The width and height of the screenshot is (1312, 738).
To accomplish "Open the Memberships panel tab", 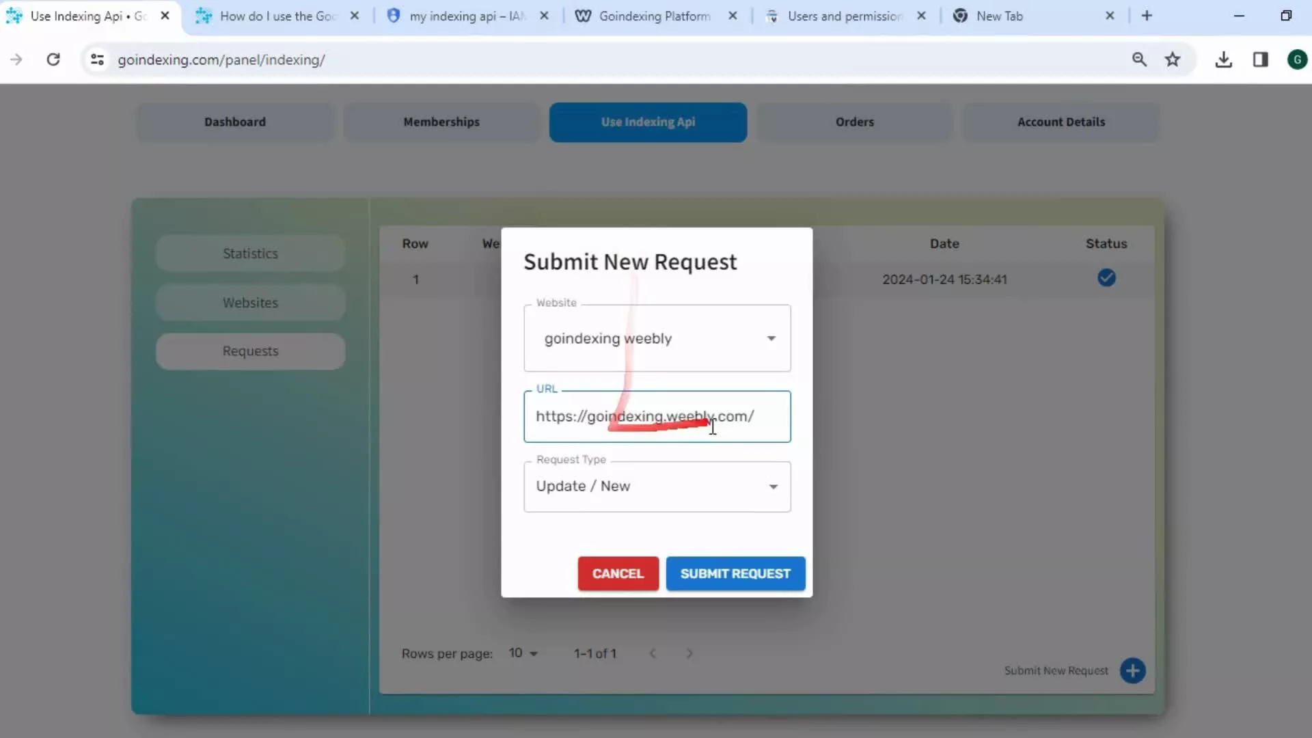I will [x=441, y=122].
